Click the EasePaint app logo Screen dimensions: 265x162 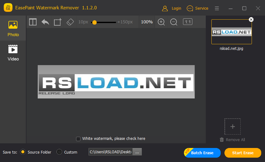point(8,7)
